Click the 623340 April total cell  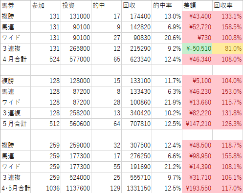(136, 59)
